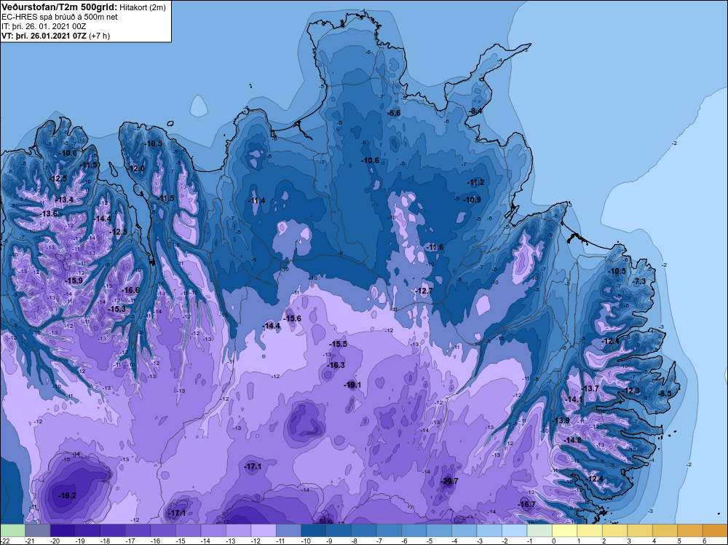Viewport: 728px width, 545px height.
Task: Select the legend swatch above the -14 label
Action: coord(213,530)
